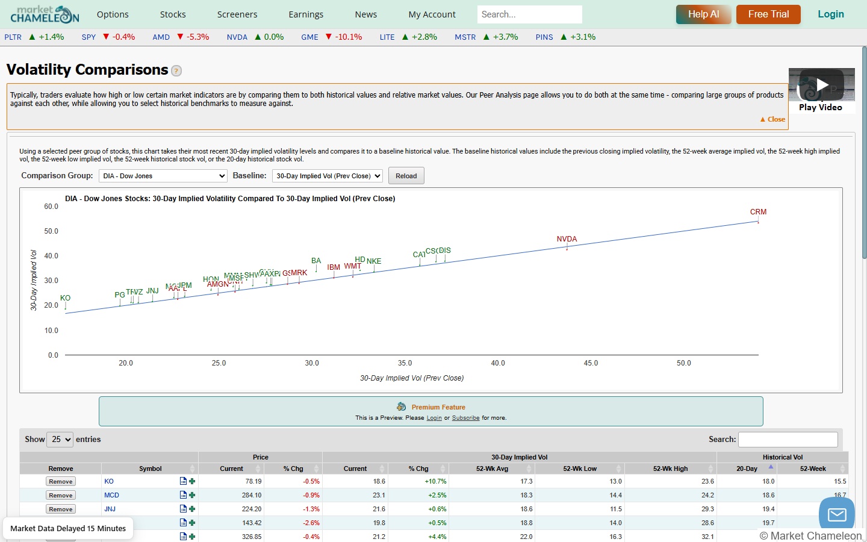Sort by 52-Week historical vol arrows
Viewport: 867px width, 542px height.
tap(843, 469)
